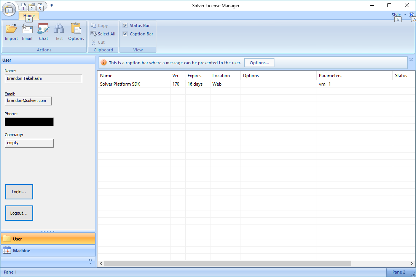Choose Select All in the Clipboard group
The image size is (416, 277).
click(x=103, y=34)
